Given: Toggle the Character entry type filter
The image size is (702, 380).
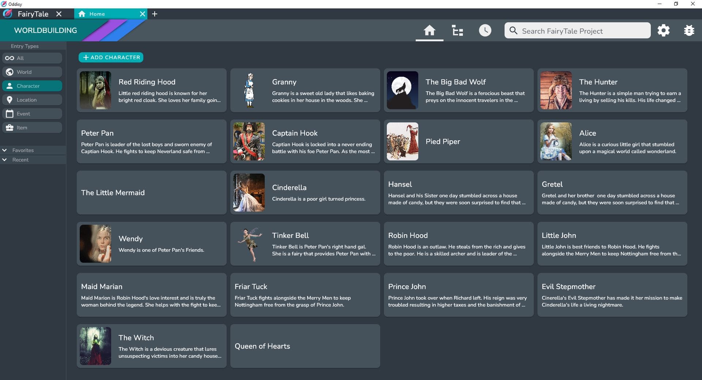Looking at the screenshot, I should pyautogui.click(x=32, y=85).
